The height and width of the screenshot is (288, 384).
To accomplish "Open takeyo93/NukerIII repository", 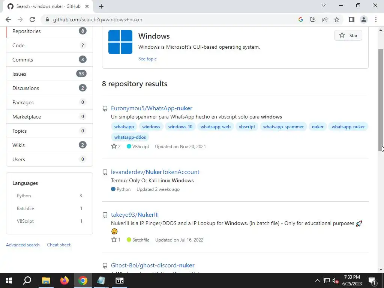I will pyautogui.click(x=135, y=215).
